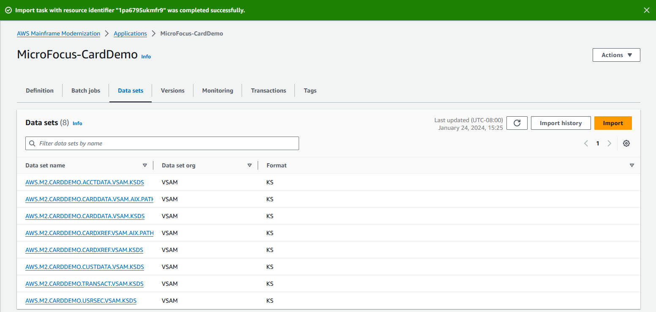Screen dimensions: 656x312
Task: Open the table preferences gear icon
Action: pyautogui.click(x=626, y=143)
